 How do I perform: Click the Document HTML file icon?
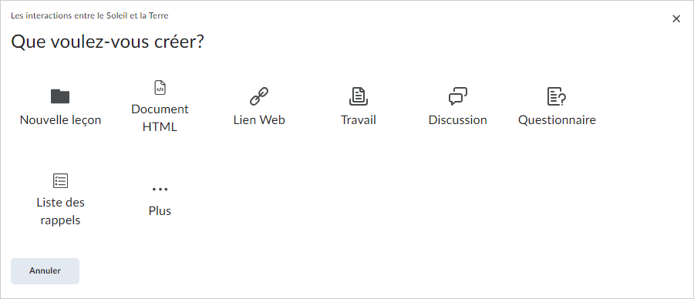tap(160, 88)
